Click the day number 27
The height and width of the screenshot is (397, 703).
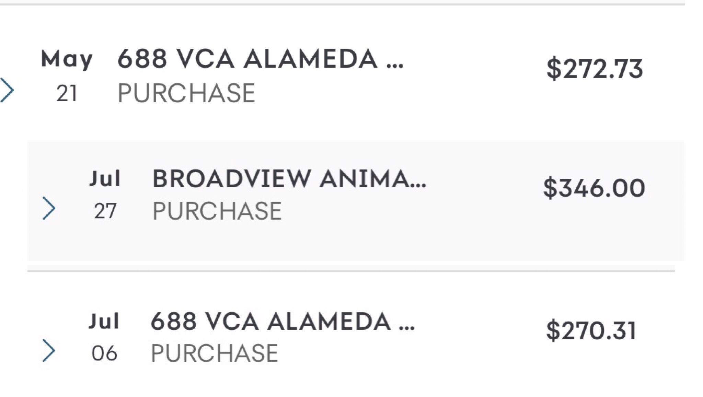click(x=105, y=211)
